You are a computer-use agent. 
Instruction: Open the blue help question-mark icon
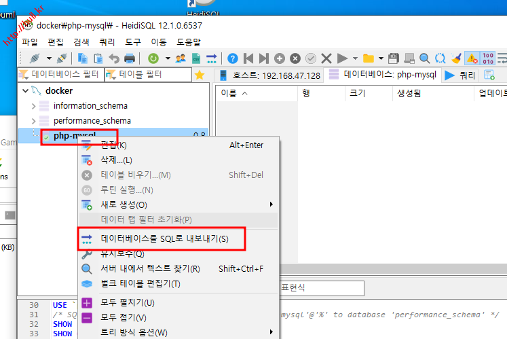pos(233,58)
